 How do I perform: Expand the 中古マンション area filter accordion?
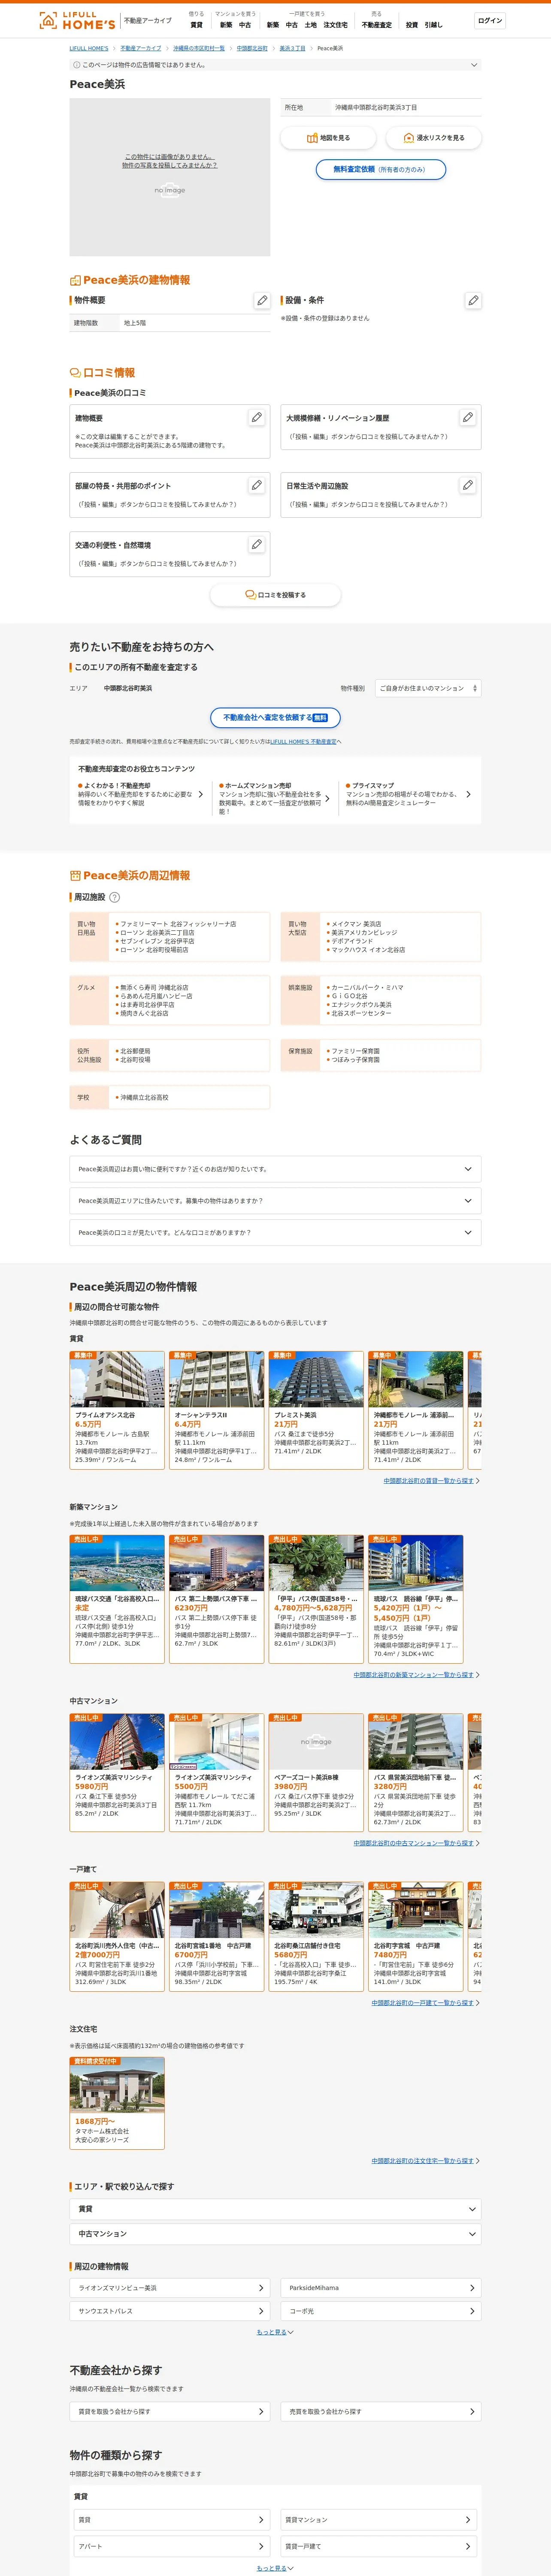(x=275, y=2234)
